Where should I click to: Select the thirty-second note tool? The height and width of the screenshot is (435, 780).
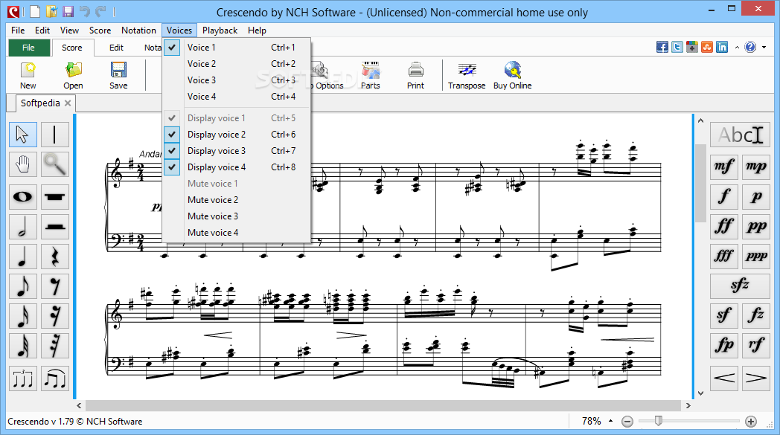tap(23, 346)
